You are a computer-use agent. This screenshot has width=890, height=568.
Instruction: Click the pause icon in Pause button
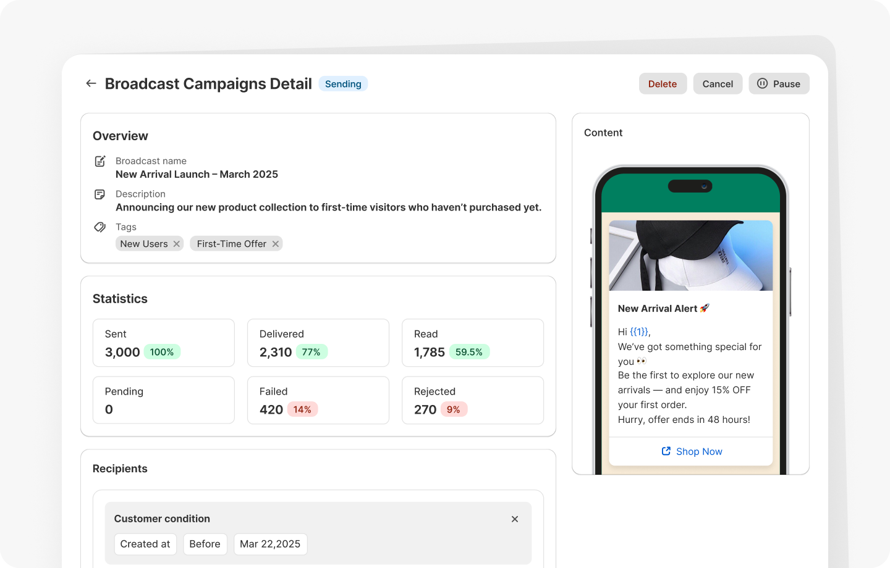tap(763, 83)
